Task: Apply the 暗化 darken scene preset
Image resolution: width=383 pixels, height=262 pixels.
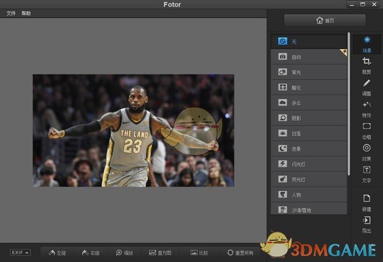Action: point(309,88)
